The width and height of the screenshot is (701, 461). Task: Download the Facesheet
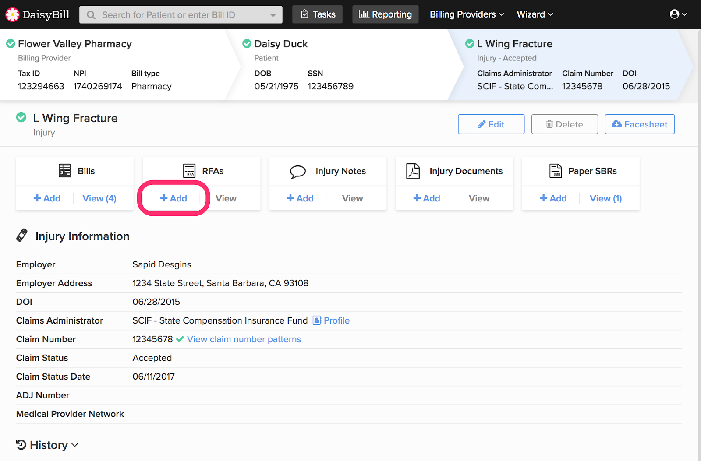[640, 124]
